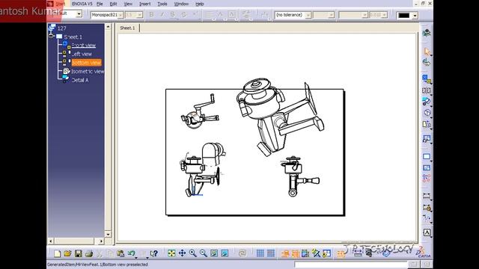Click the Zoom Out icon

(x=203, y=253)
